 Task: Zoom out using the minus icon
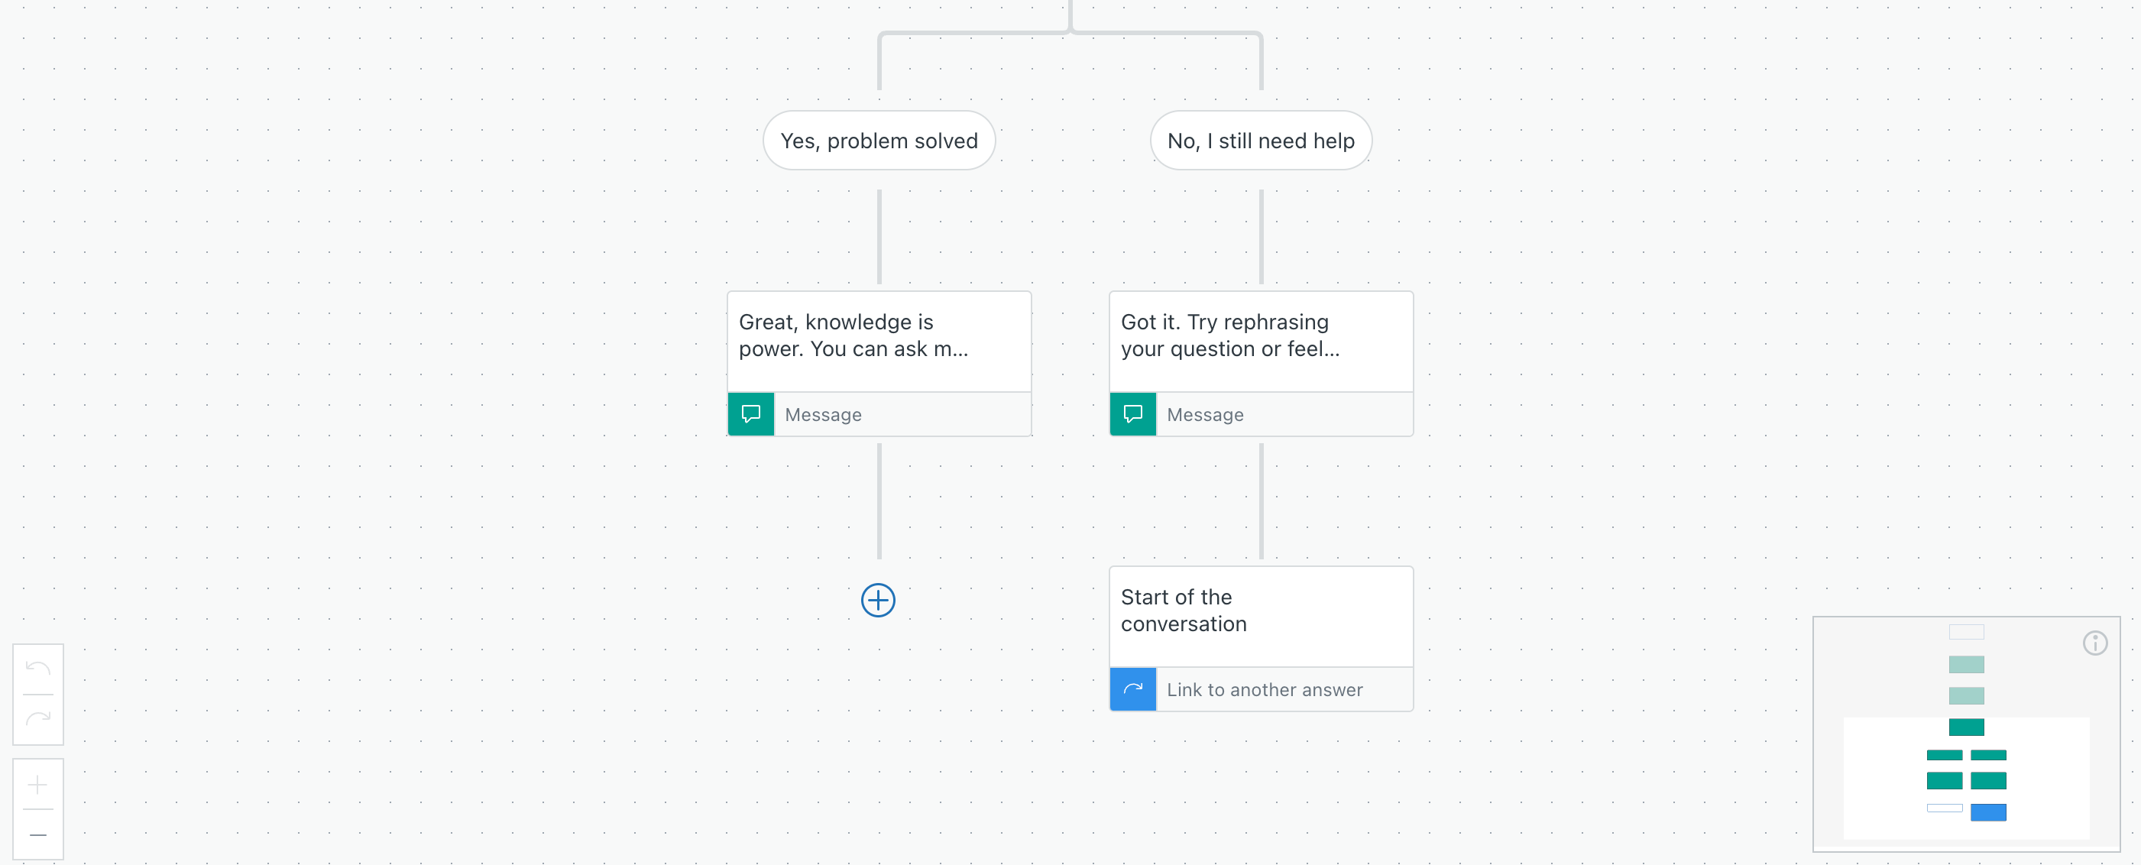[37, 834]
